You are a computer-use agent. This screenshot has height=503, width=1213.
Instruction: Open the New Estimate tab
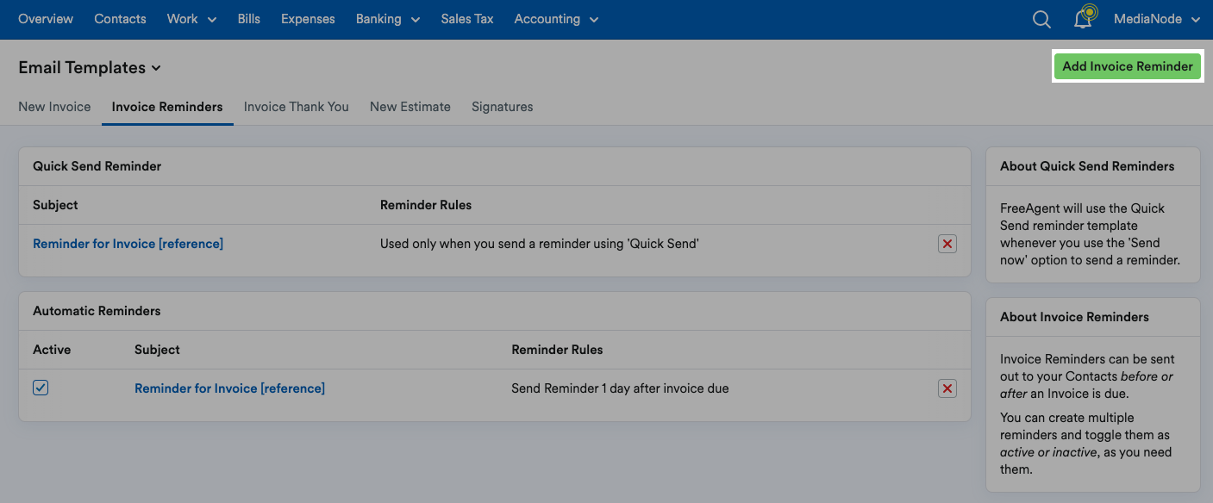point(410,107)
